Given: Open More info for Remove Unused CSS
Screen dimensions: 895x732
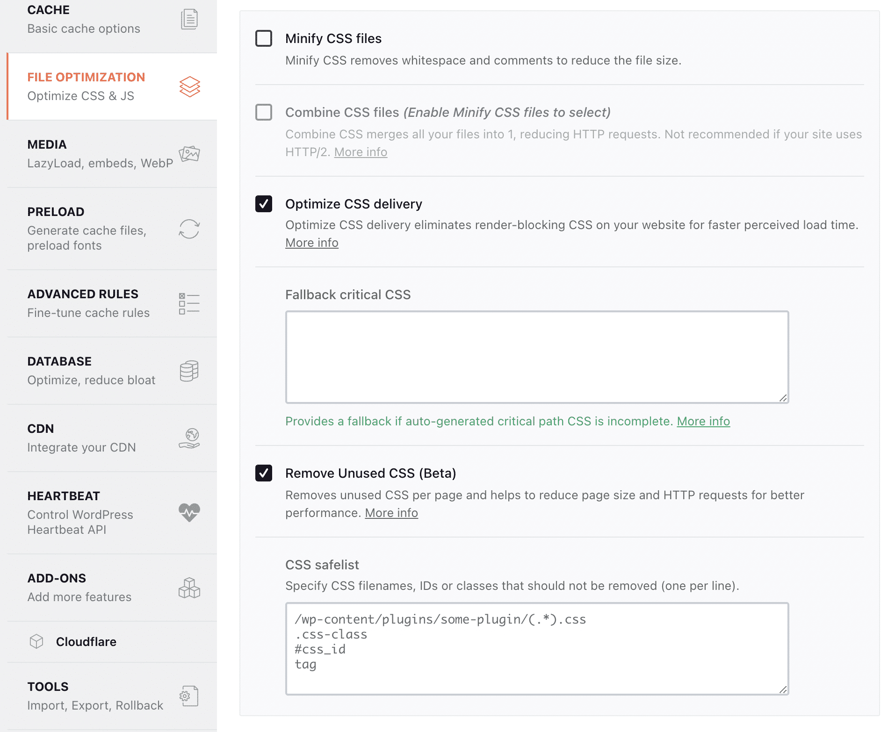Looking at the screenshot, I should pos(391,513).
